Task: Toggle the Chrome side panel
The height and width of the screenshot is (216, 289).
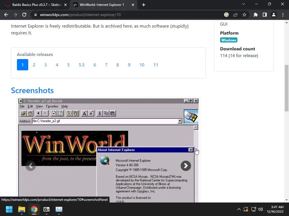Action: pos(265,15)
